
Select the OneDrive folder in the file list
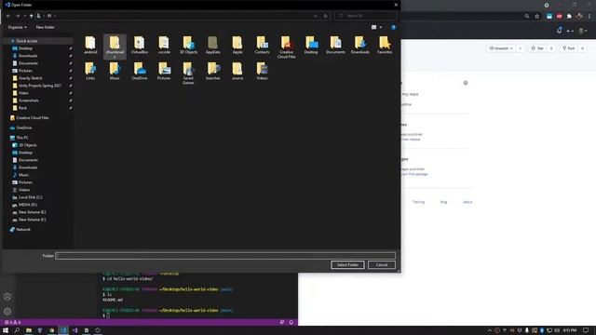pos(140,71)
